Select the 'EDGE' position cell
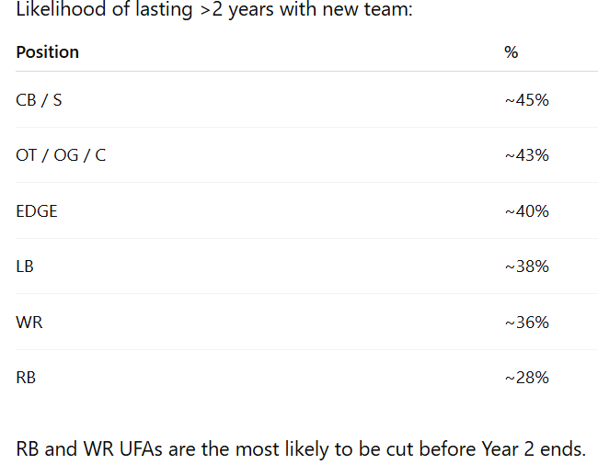This screenshot has width=598, height=476. (x=37, y=211)
